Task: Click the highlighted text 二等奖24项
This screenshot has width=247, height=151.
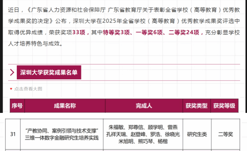Action: click(x=184, y=32)
